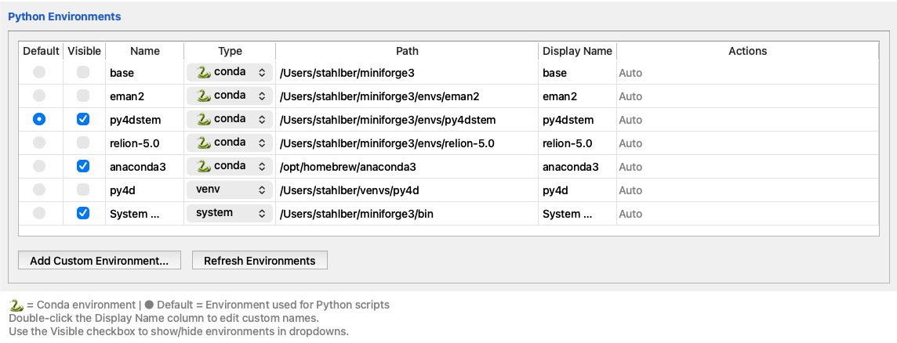Open the system Type dropdown
Screen dimensions: 897x343
pos(230,213)
